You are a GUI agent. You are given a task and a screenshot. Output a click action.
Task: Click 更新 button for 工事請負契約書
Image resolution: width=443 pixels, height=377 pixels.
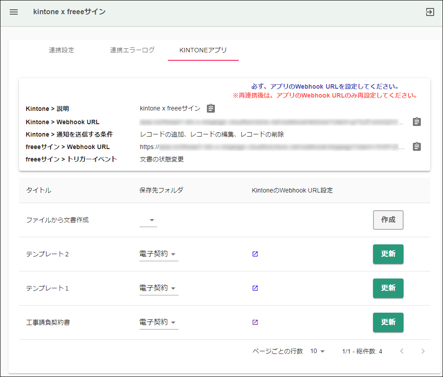(x=388, y=322)
